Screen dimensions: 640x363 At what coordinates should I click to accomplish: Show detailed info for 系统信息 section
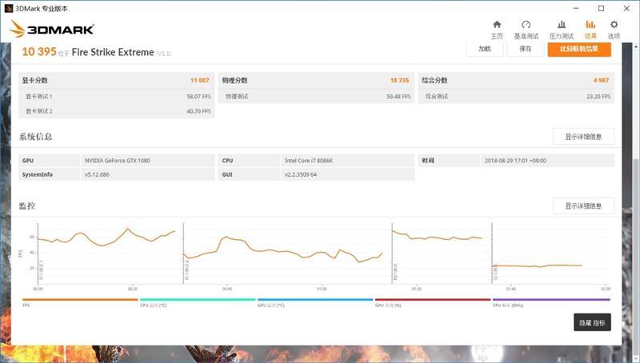pos(583,137)
